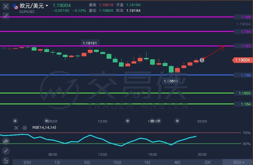Image resolution: width=253 pixels, height=165 pixels.
Task: Open RSI settings hexagon icon
Action: pyautogui.click(x=25, y=128)
